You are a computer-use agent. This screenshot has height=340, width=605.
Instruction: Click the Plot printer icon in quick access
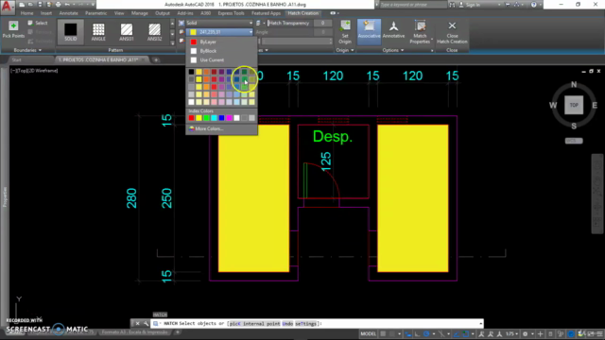click(x=59, y=5)
